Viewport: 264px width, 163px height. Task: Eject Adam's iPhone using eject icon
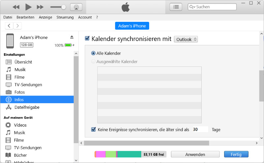(x=72, y=37)
